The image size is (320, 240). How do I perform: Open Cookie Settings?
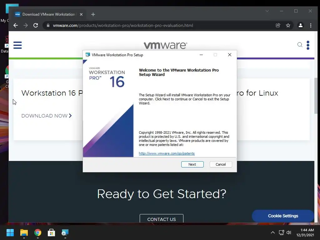pos(283,216)
